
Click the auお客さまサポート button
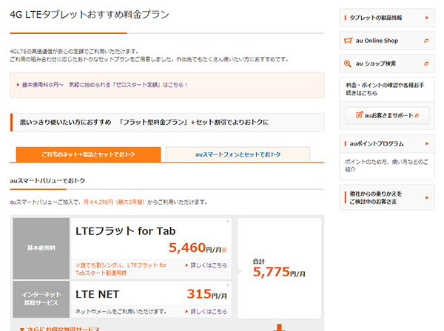[x=387, y=115]
